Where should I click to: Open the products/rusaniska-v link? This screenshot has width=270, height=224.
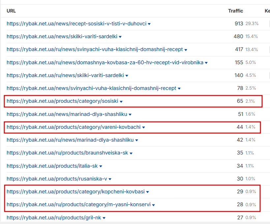click(x=57, y=179)
